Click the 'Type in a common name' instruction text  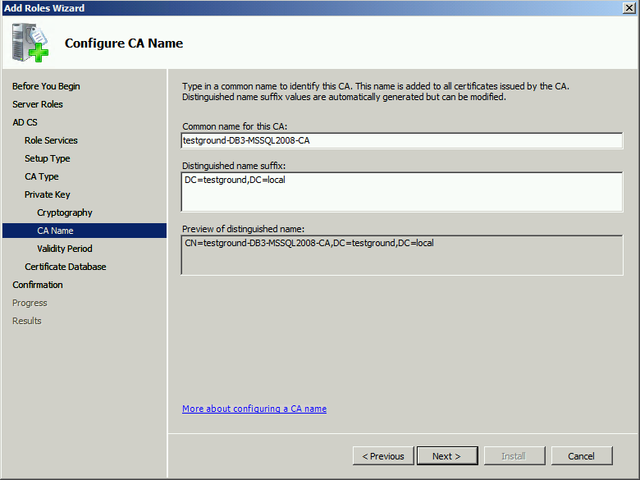pyautogui.click(x=376, y=91)
